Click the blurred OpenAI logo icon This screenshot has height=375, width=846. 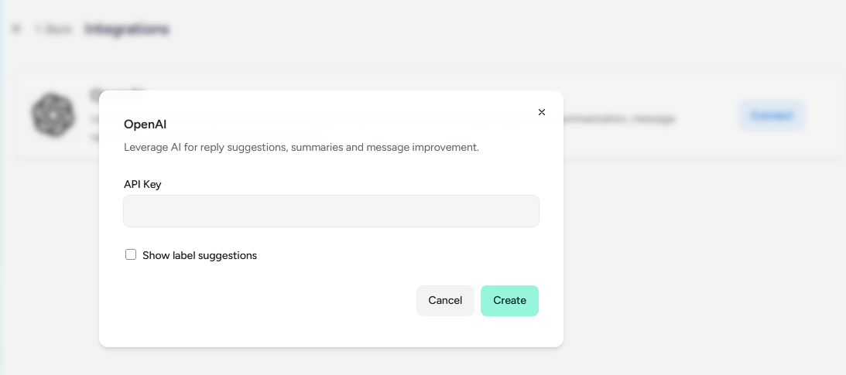(x=53, y=115)
